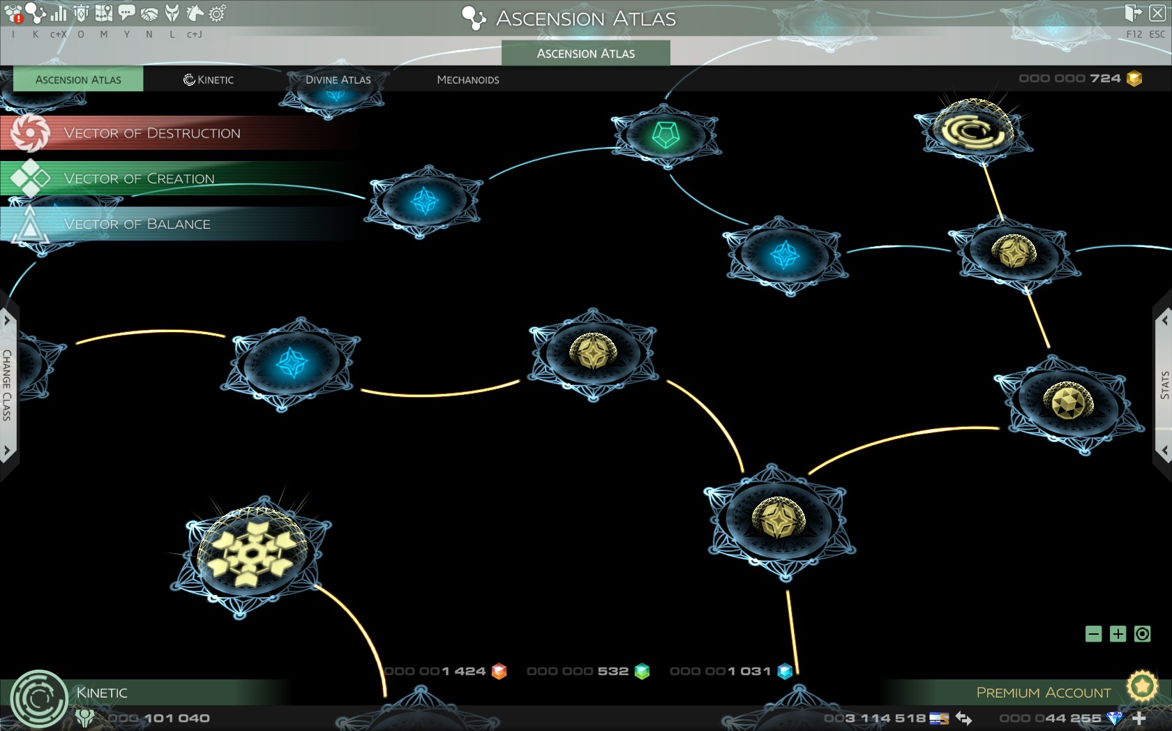Viewport: 1172px width, 731px height.
Task: Click the blue cube currency icon
Action: coord(785,671)
